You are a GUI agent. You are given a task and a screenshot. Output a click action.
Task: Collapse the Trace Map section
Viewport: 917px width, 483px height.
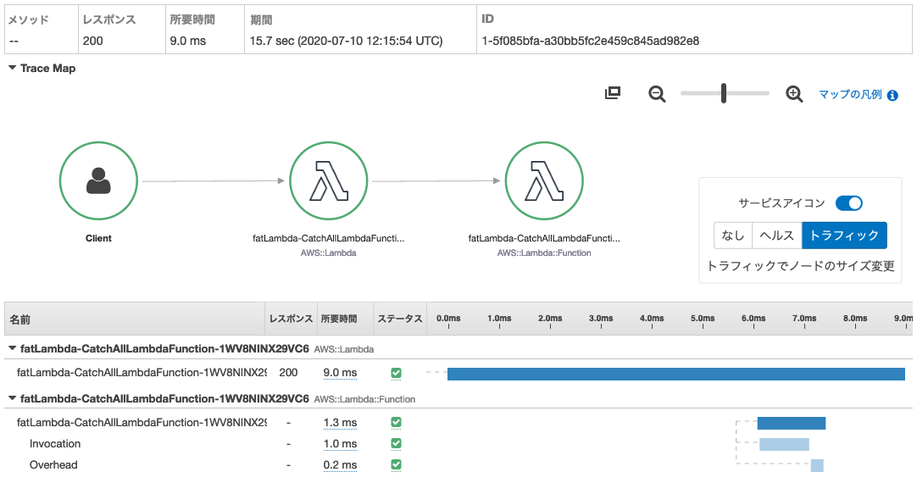tap(12, 68)
